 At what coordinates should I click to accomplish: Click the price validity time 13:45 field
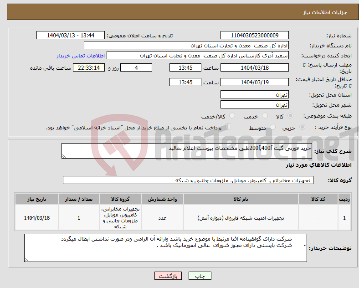185,82
